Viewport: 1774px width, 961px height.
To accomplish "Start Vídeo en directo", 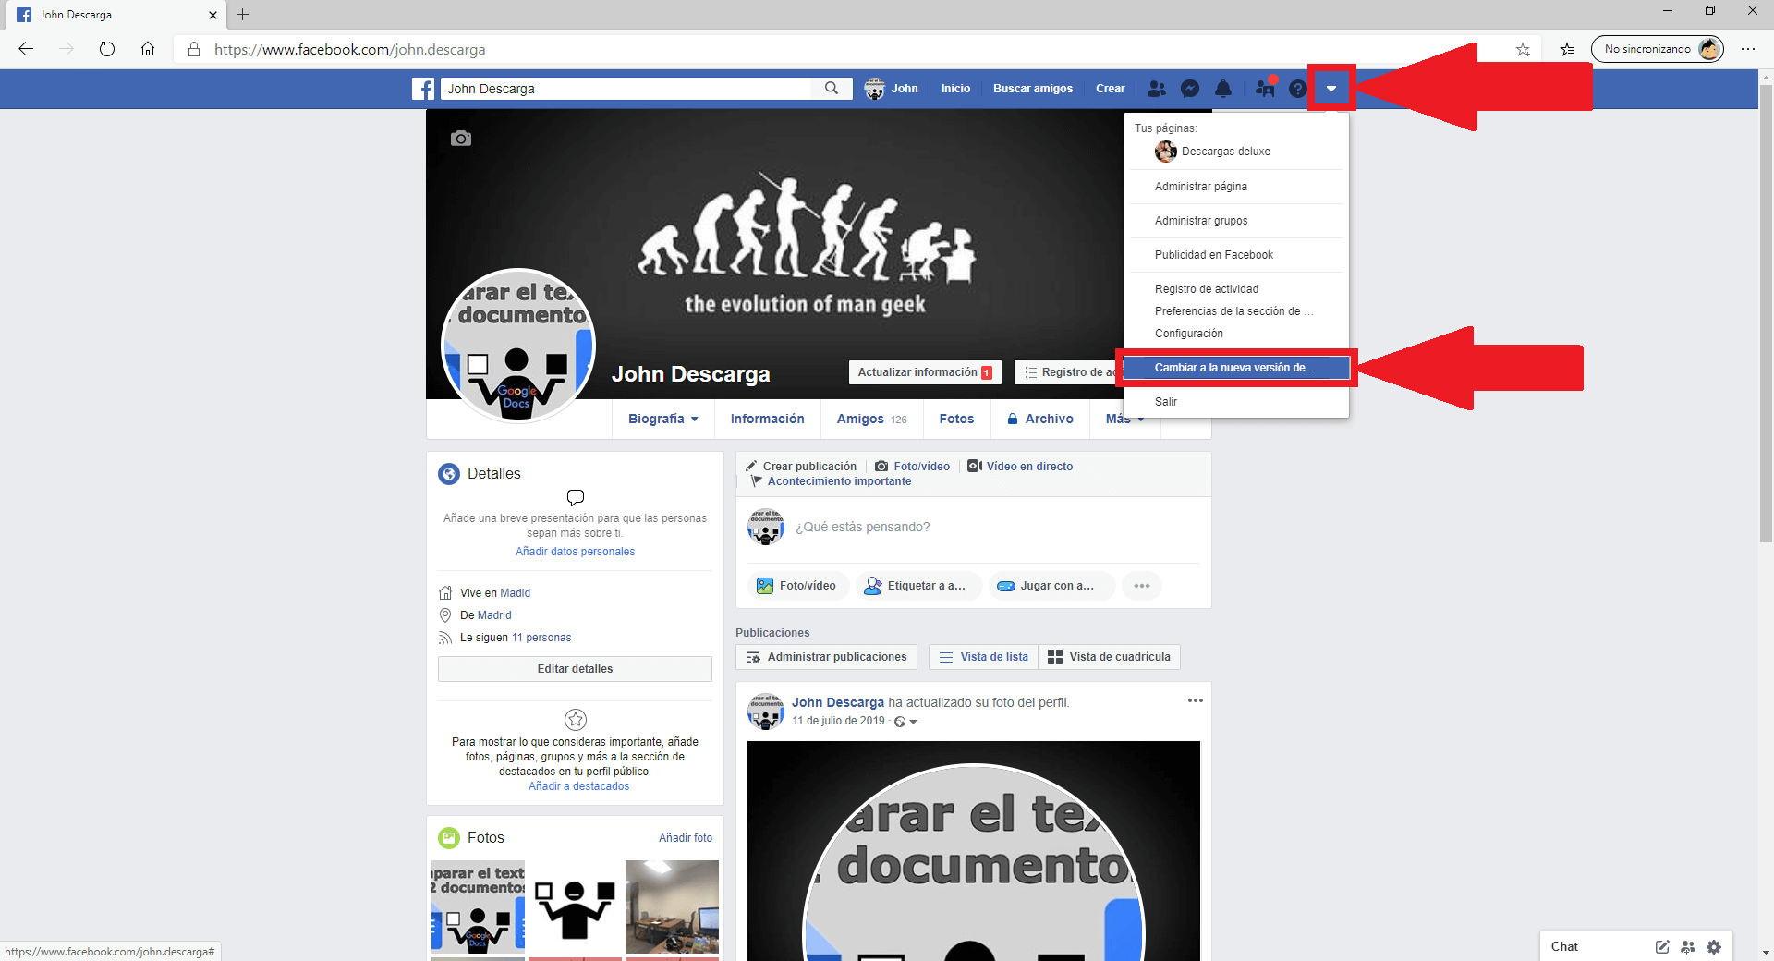I will (1020, 467).
